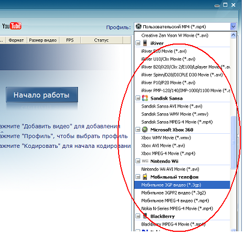This screenshot has width=245, height=236.
Task: Click the BlackBerry device icon
Action: click(x=145, y=216)
